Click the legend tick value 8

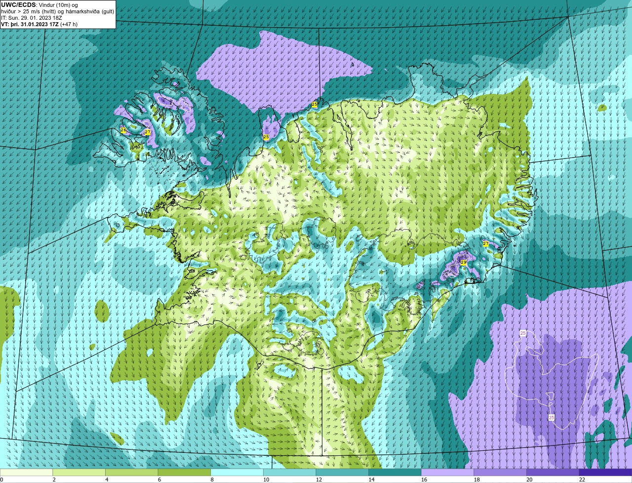pos(212,480)
